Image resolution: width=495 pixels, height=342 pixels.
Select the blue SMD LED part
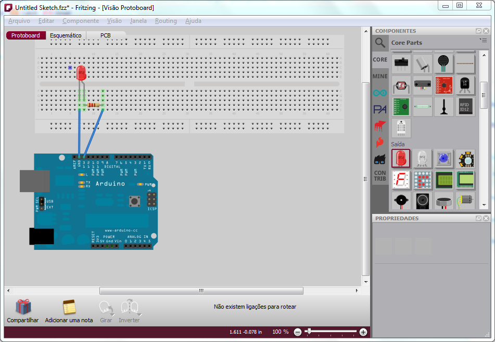[x=443, y=158]
